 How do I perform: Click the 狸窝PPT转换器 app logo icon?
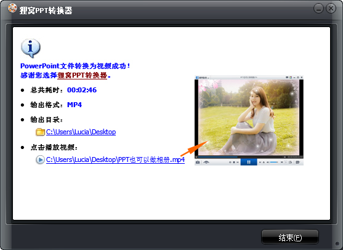pos(12,8)
